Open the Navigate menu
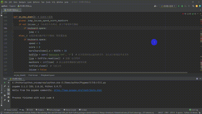 [22, 2]
